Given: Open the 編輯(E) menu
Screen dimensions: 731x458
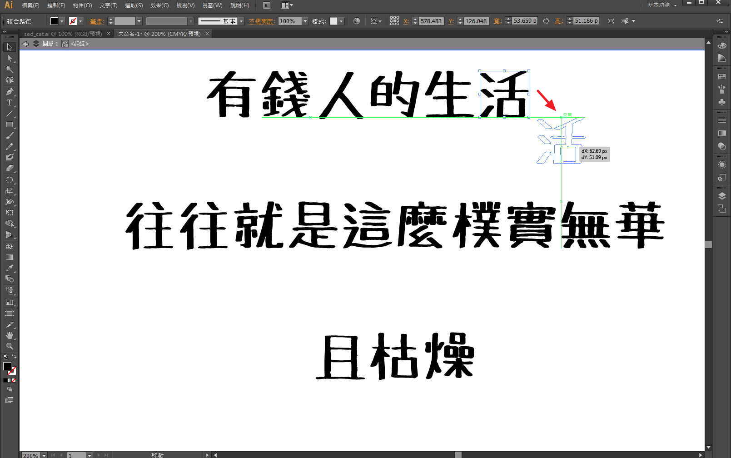Looking at the screenshot, I should 56,5.
